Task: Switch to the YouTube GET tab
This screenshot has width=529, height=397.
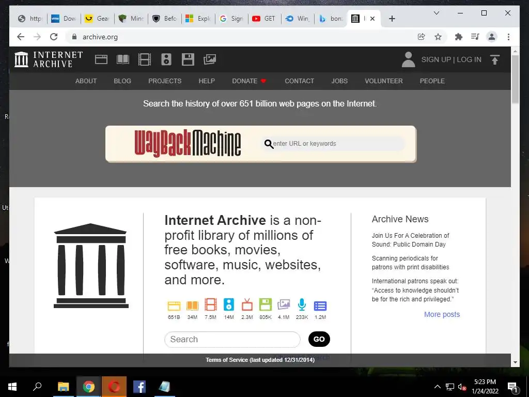Action: point(264,19)
